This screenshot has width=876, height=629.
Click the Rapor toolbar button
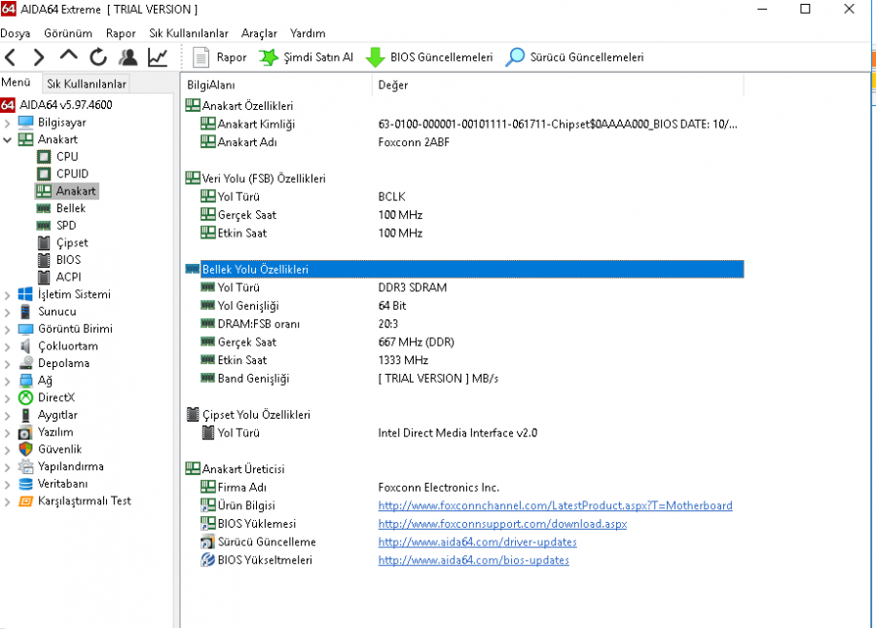click(220, 57)
